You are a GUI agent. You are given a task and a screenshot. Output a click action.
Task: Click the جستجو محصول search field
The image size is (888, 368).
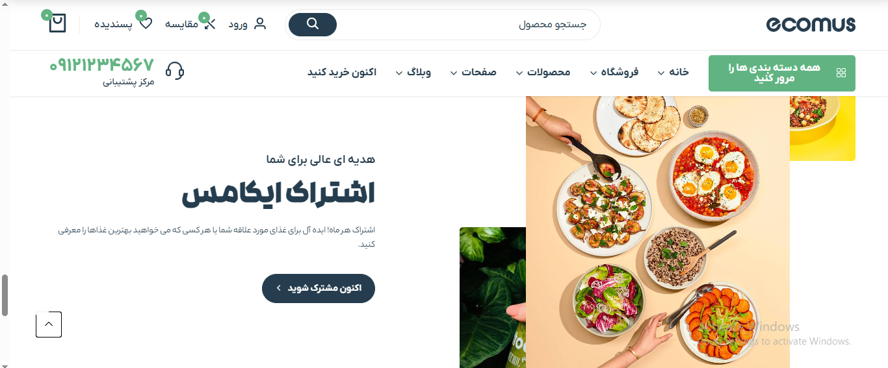[x=468, y=25]
